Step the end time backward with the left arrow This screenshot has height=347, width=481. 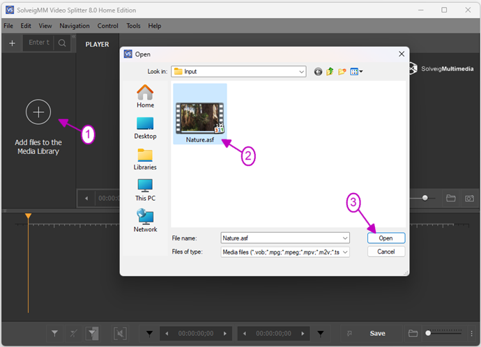245,334
